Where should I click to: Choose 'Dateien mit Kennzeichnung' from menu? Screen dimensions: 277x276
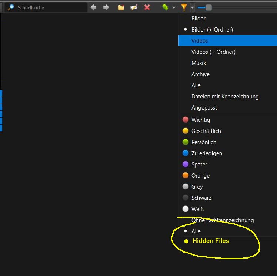pyautogui.click(x=225, y=97)
